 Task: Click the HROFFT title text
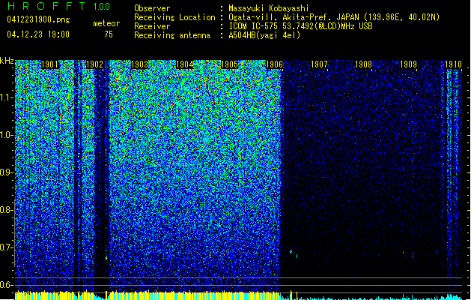tap(47, 6)
